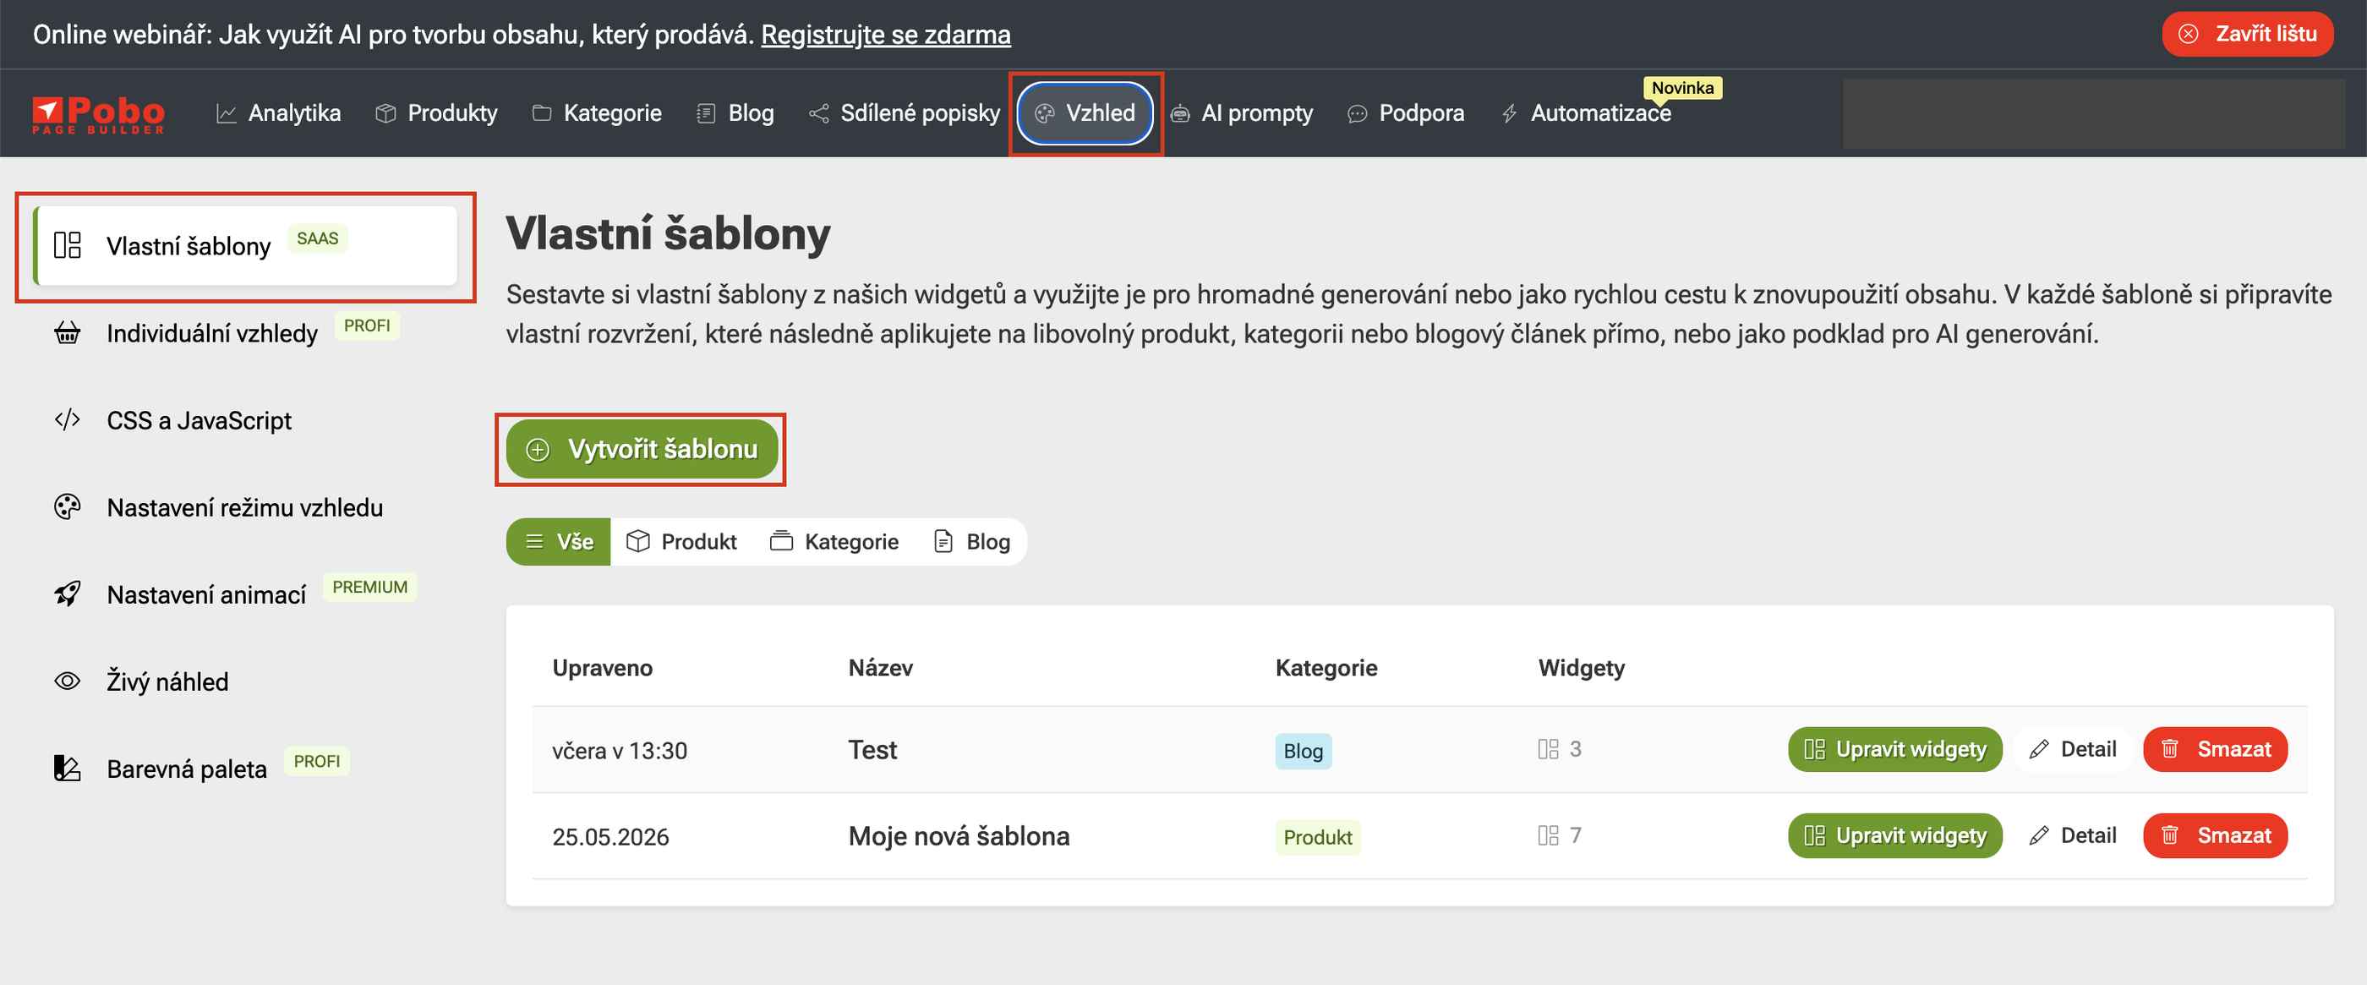Click the SAAS badge next to Vlastní šablony
This screenshot has width=2367, height=985.
pyautogui.click(x=317, y=239)
